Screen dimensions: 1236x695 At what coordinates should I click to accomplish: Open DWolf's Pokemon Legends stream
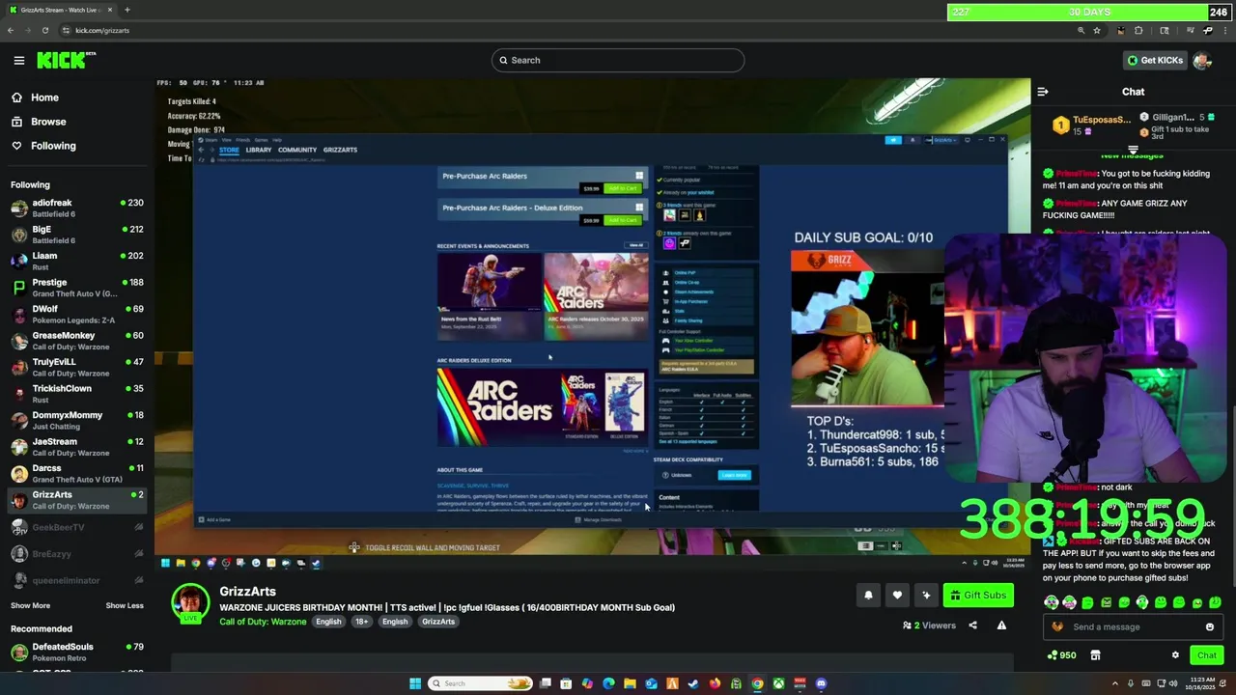click(x=77, y=314)
